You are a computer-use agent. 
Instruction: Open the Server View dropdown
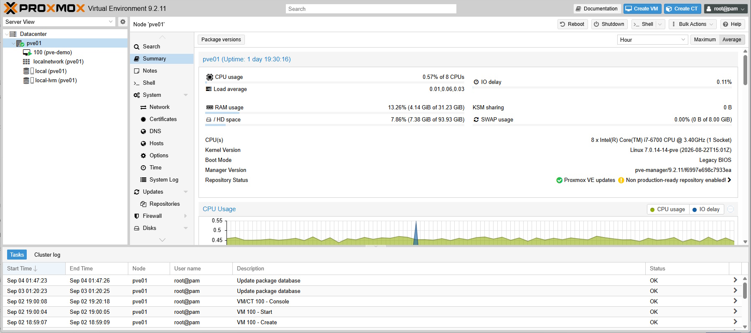click(111, 22)
